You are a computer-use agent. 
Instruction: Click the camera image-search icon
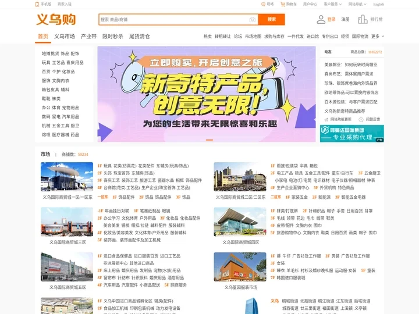[252, 20]
